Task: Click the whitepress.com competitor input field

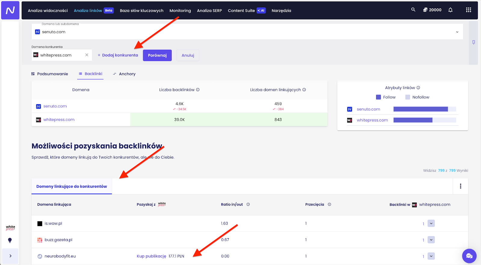Action: coord(62,55)
